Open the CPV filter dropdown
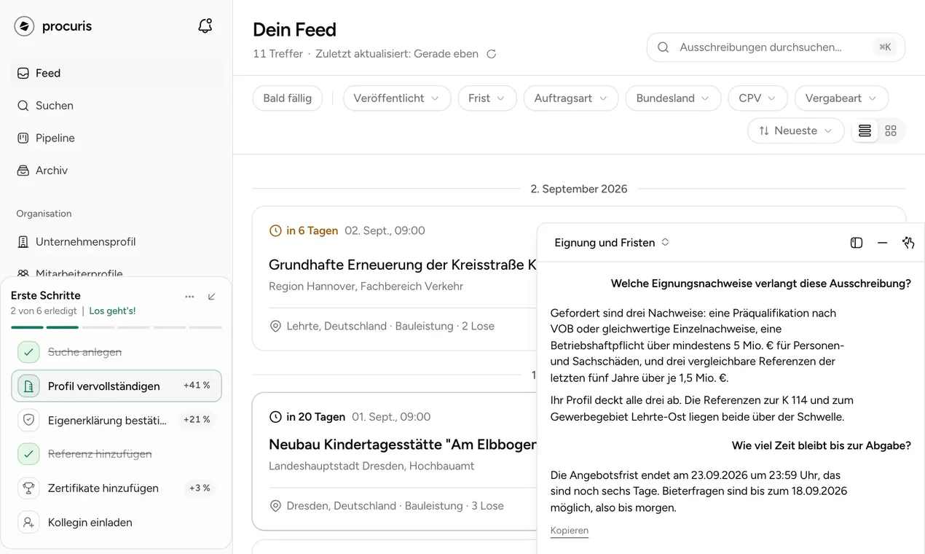The height and width of the screenshot is (554, 925). click(x=758, y=98)
